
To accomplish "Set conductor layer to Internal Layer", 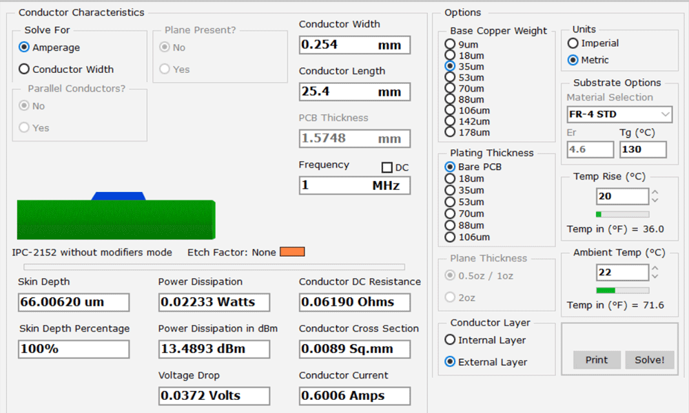I will [449, 339].
